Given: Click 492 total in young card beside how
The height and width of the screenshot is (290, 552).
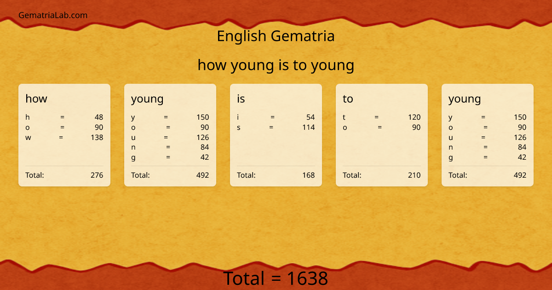Looking at the screenshot, I should 203,175.
